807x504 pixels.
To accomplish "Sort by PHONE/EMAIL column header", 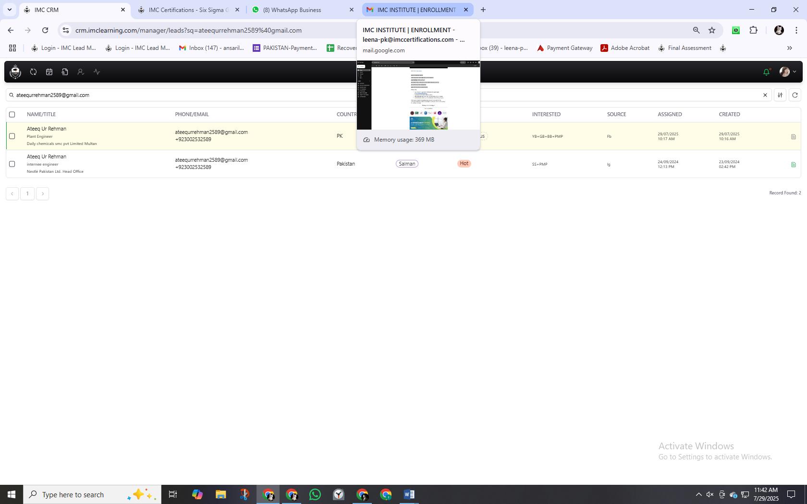I will 192,114.
